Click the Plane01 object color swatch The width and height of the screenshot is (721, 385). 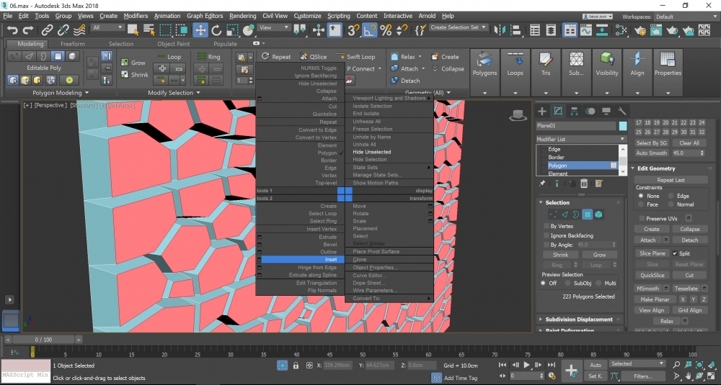coord(623,126)
